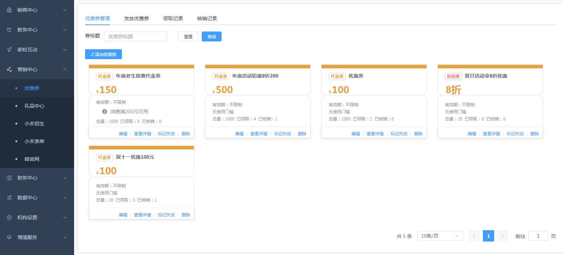Go to next page arrow
Screen dimensions: 563x255
point(502,236)
